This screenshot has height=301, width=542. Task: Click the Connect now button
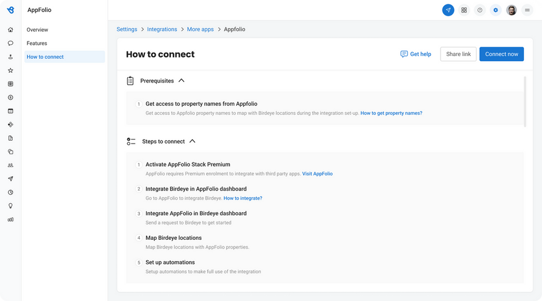click(502, 54)
